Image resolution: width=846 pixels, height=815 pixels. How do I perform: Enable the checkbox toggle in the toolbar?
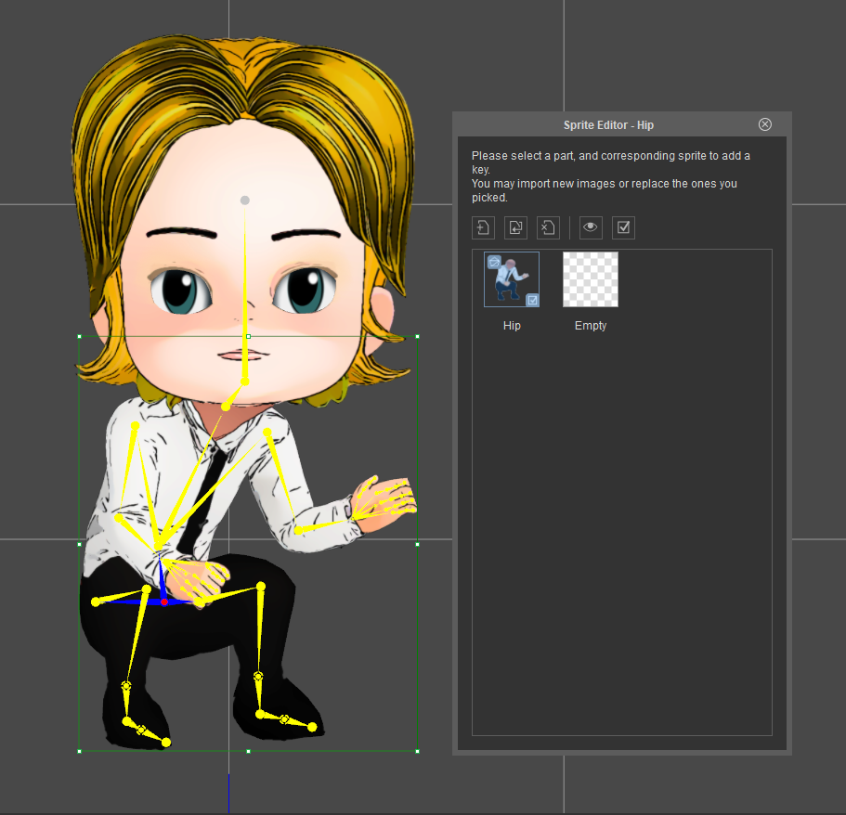click(x=623, y=227)
